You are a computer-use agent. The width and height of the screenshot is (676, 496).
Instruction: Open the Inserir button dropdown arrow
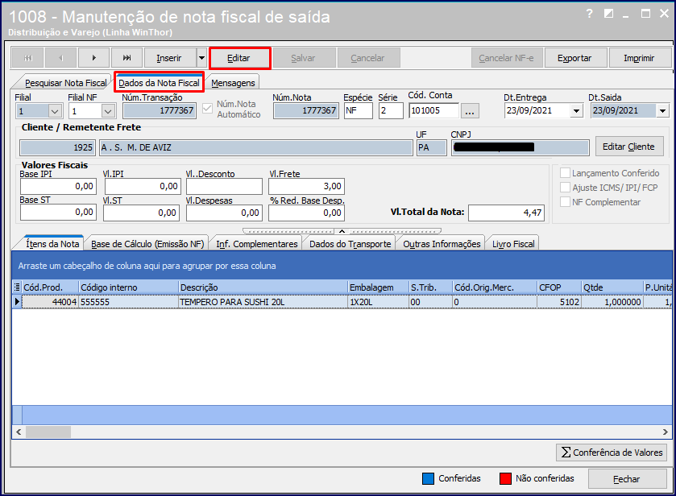pos(201,58)
